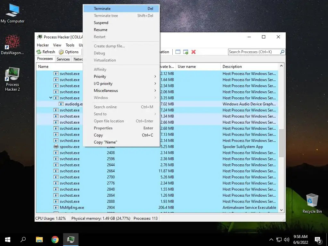Open the Process Hacker 2 desktop shortcut
The width and height of the screenshot is (328, 246).
pyautogui.click(x=12, y=79)
